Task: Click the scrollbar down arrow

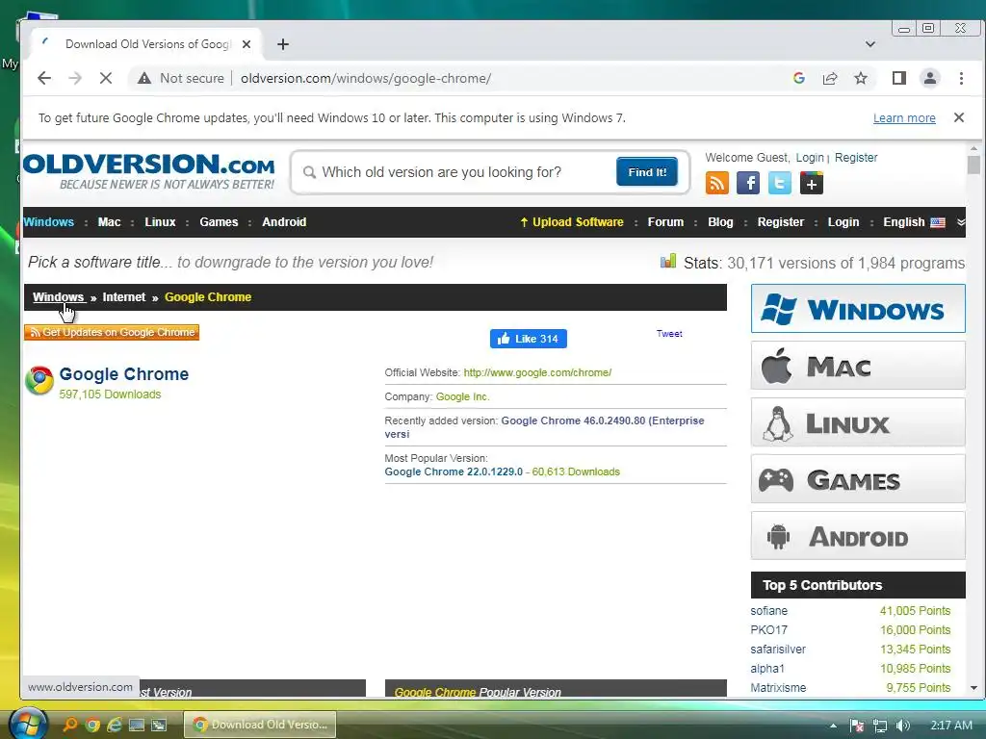Action: [x=973, y=688]
